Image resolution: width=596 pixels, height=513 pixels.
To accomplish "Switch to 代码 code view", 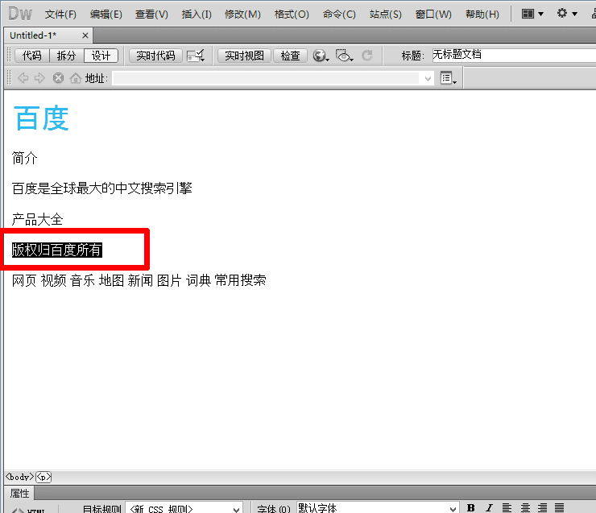I will (x=32, y=56).
